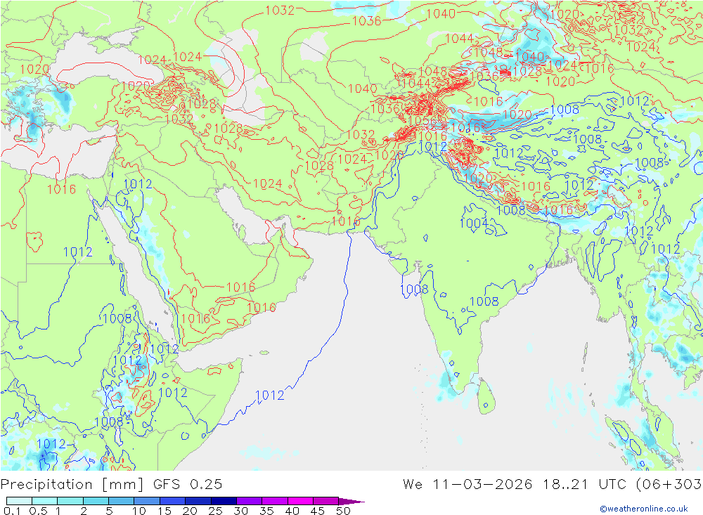Image resolution: width=703 pixels, height=515 pixels.
Task: Click the legend scale label '15'
Action: (165, 511)
